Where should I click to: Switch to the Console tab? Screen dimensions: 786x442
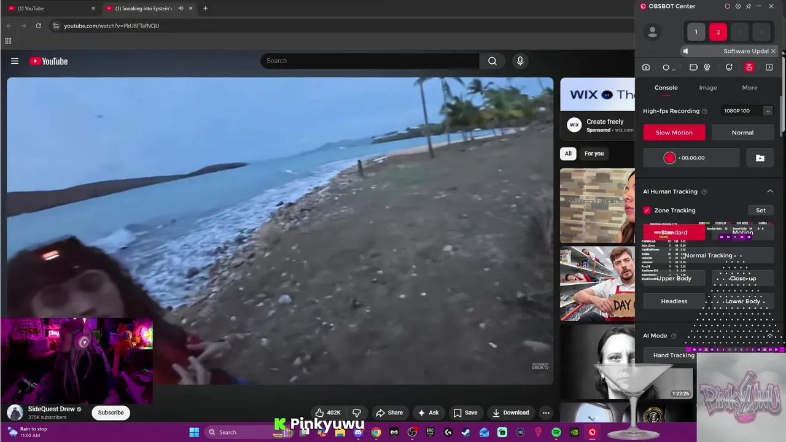pos(666,88)
